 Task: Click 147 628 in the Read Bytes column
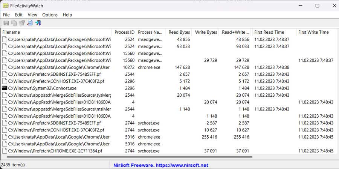(x=182, y=67)
